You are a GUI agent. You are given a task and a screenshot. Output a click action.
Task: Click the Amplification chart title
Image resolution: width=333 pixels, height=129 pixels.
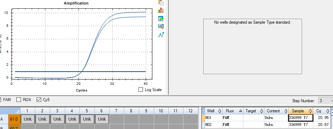76,3
